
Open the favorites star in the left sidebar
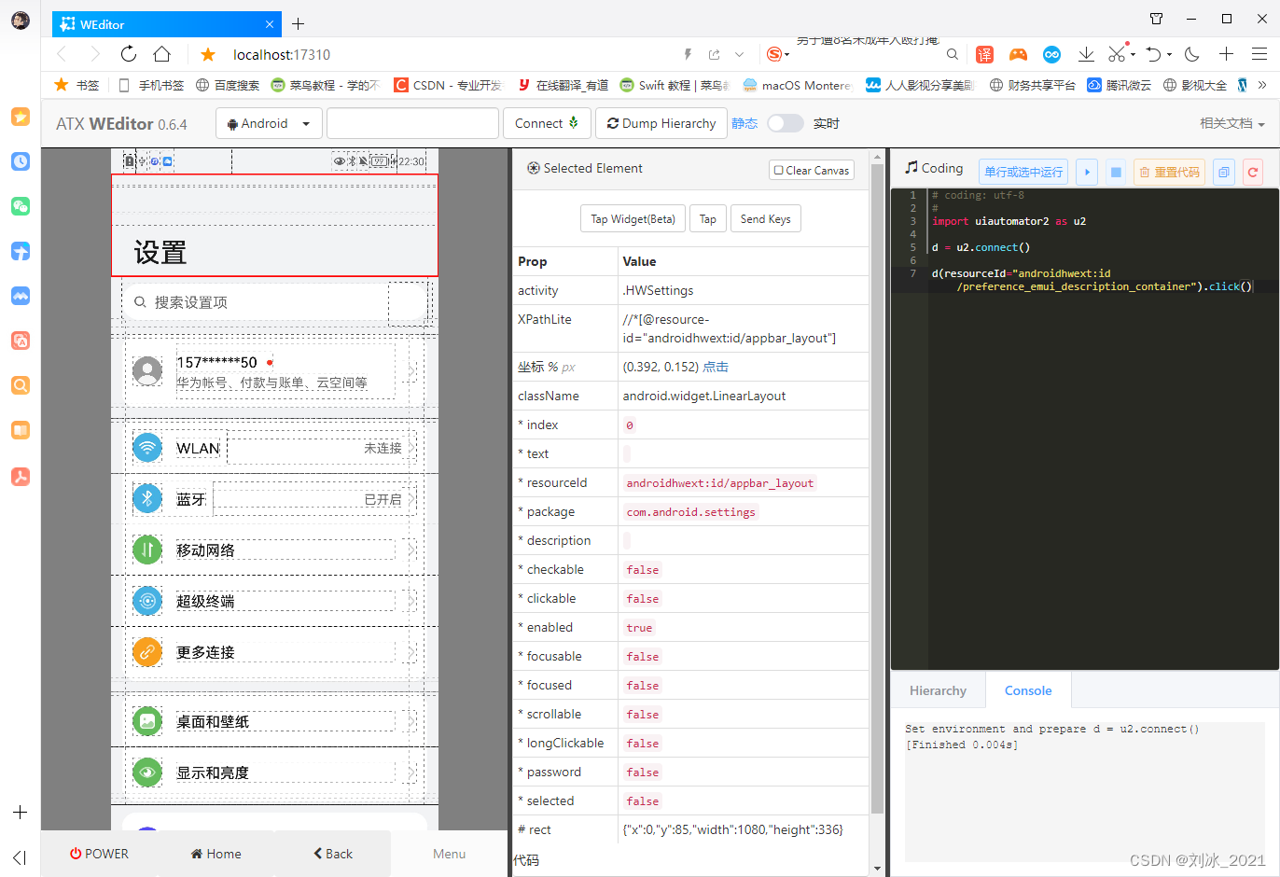(21, 117)
